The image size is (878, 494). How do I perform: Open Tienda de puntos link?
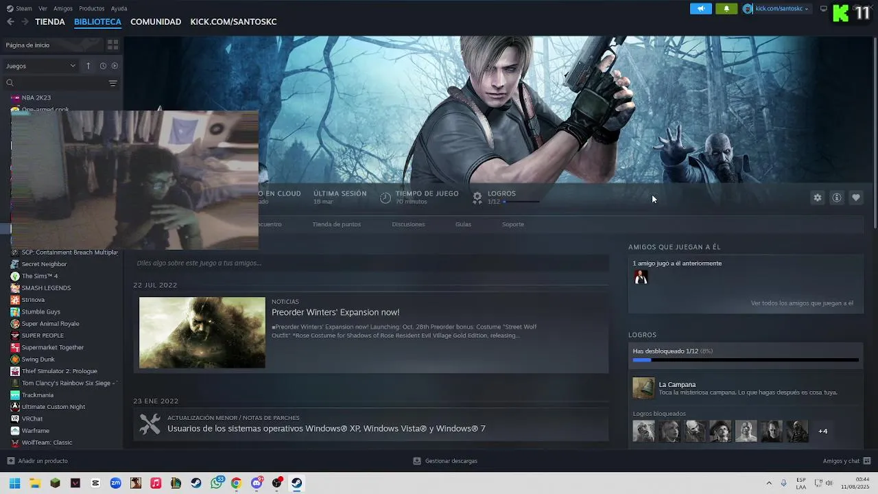(x=337, y=224)
